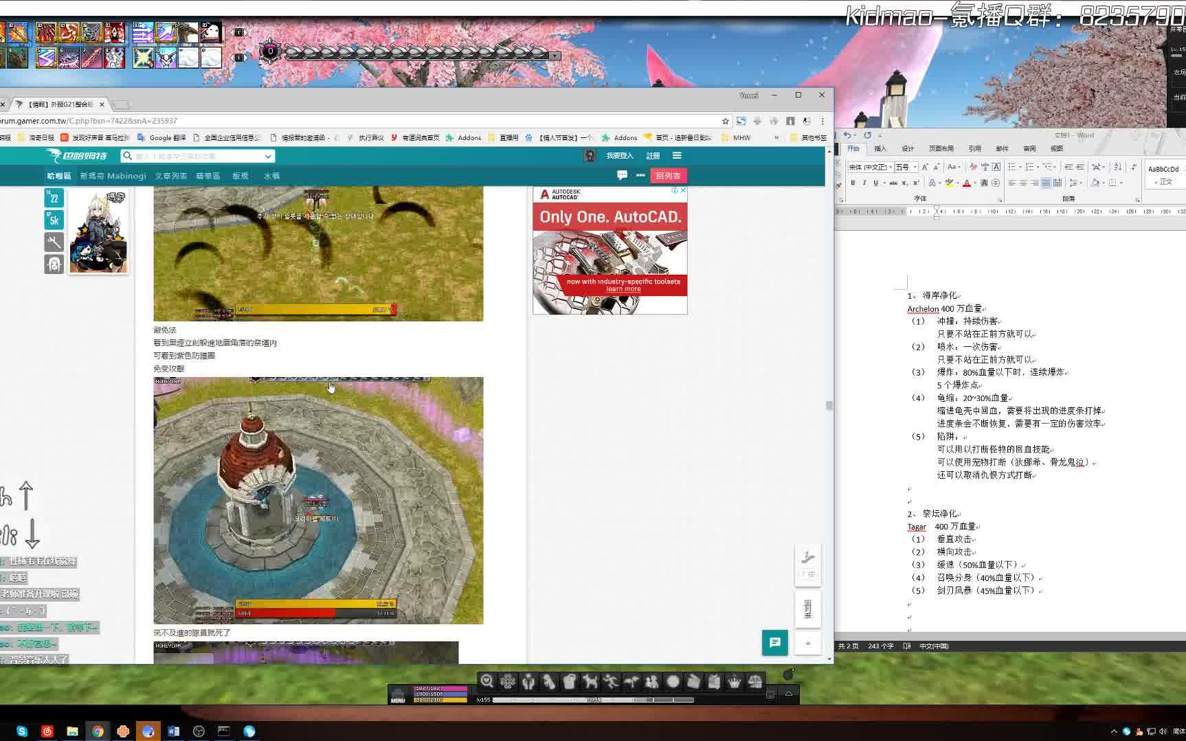Open game magnifier heart icon
Image resolution: width=1186 pixels, height=741 pixels.
(x=487, y=681)
